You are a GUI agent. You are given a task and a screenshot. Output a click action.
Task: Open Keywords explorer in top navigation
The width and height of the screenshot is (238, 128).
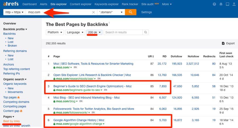(x=107, y=4)
